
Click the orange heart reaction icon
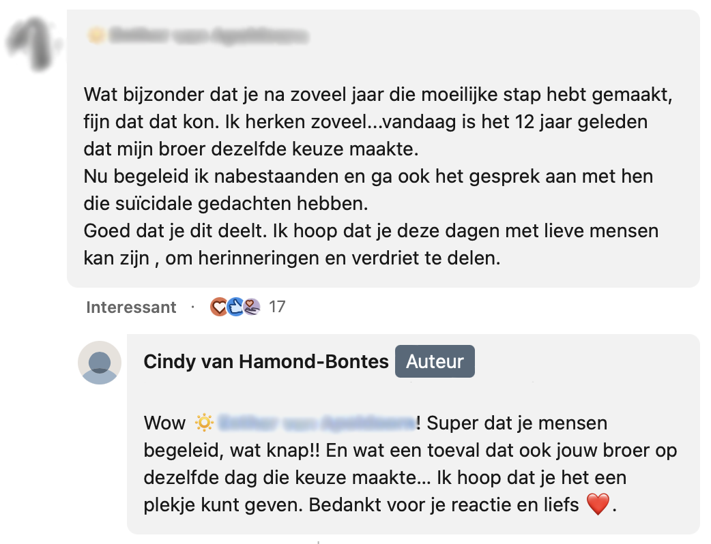click(218, 307)
